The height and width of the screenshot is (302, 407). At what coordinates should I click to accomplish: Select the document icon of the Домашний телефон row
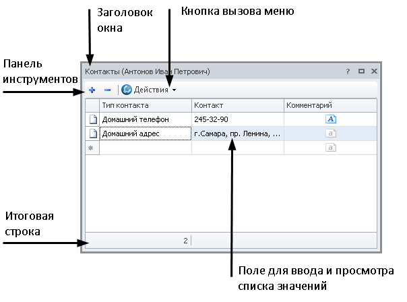coord(92,119)
